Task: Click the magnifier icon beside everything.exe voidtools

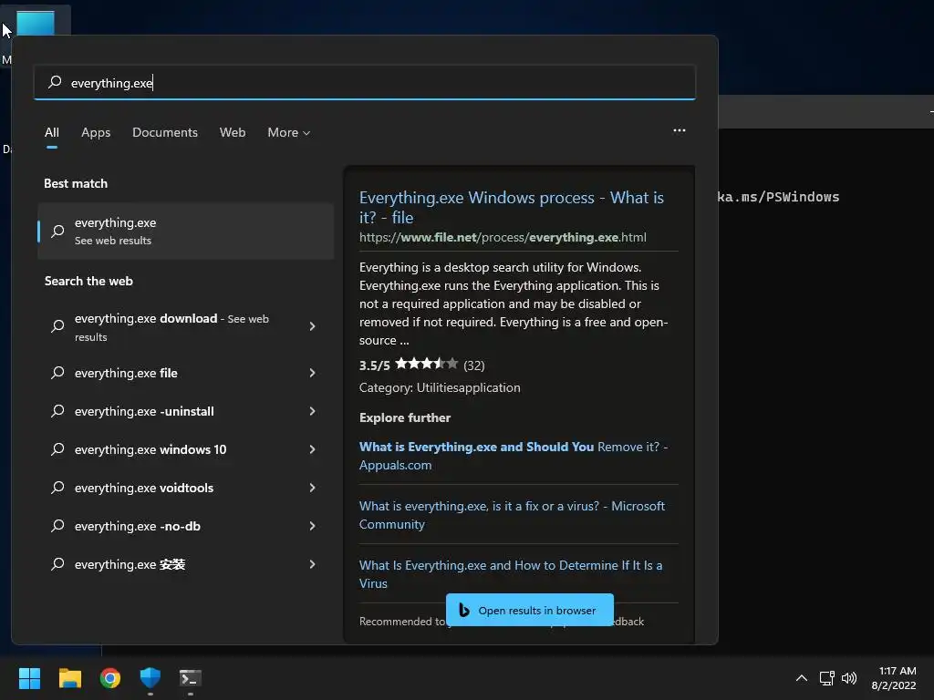Action: pyautogui.click(x=57, y=488)
